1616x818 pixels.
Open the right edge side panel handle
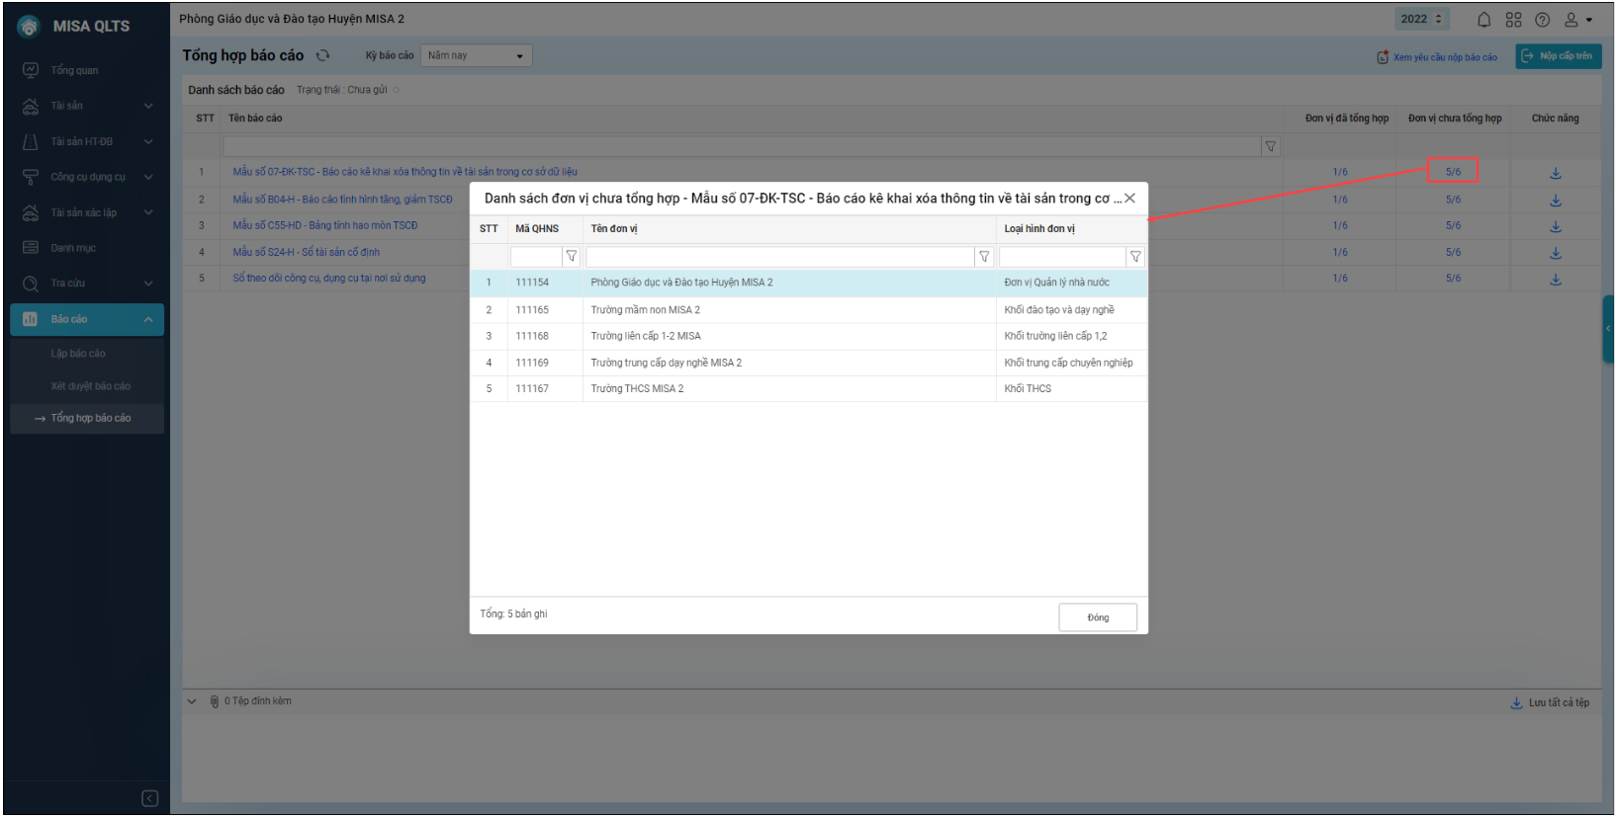[1608, 329]
